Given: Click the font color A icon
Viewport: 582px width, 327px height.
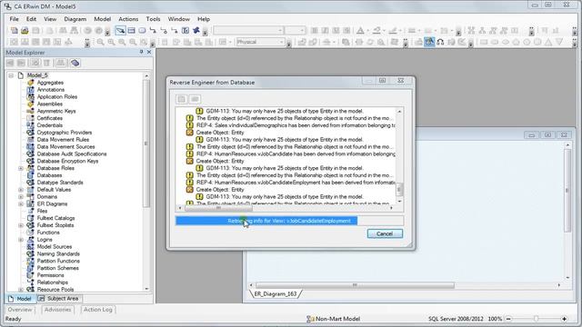Looking at the screenshot, I should [360, 30].
